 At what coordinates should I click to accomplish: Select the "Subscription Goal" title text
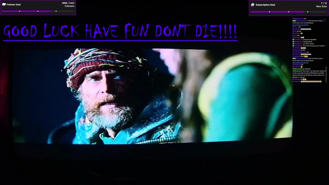[265, 5]
